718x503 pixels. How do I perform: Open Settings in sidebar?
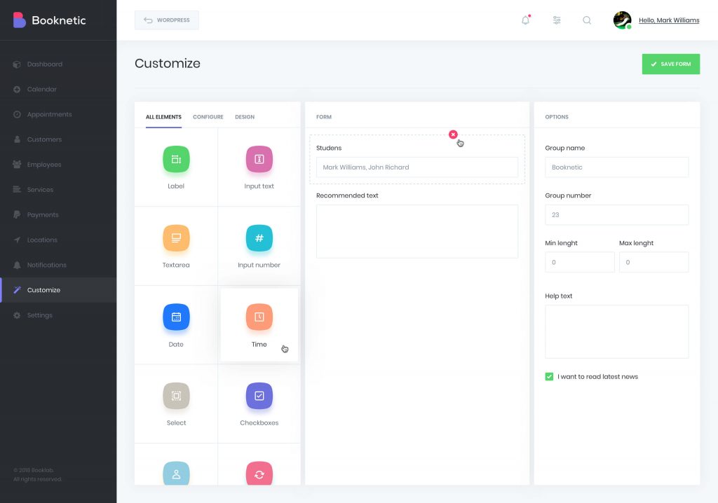click(x=39, y=315)
